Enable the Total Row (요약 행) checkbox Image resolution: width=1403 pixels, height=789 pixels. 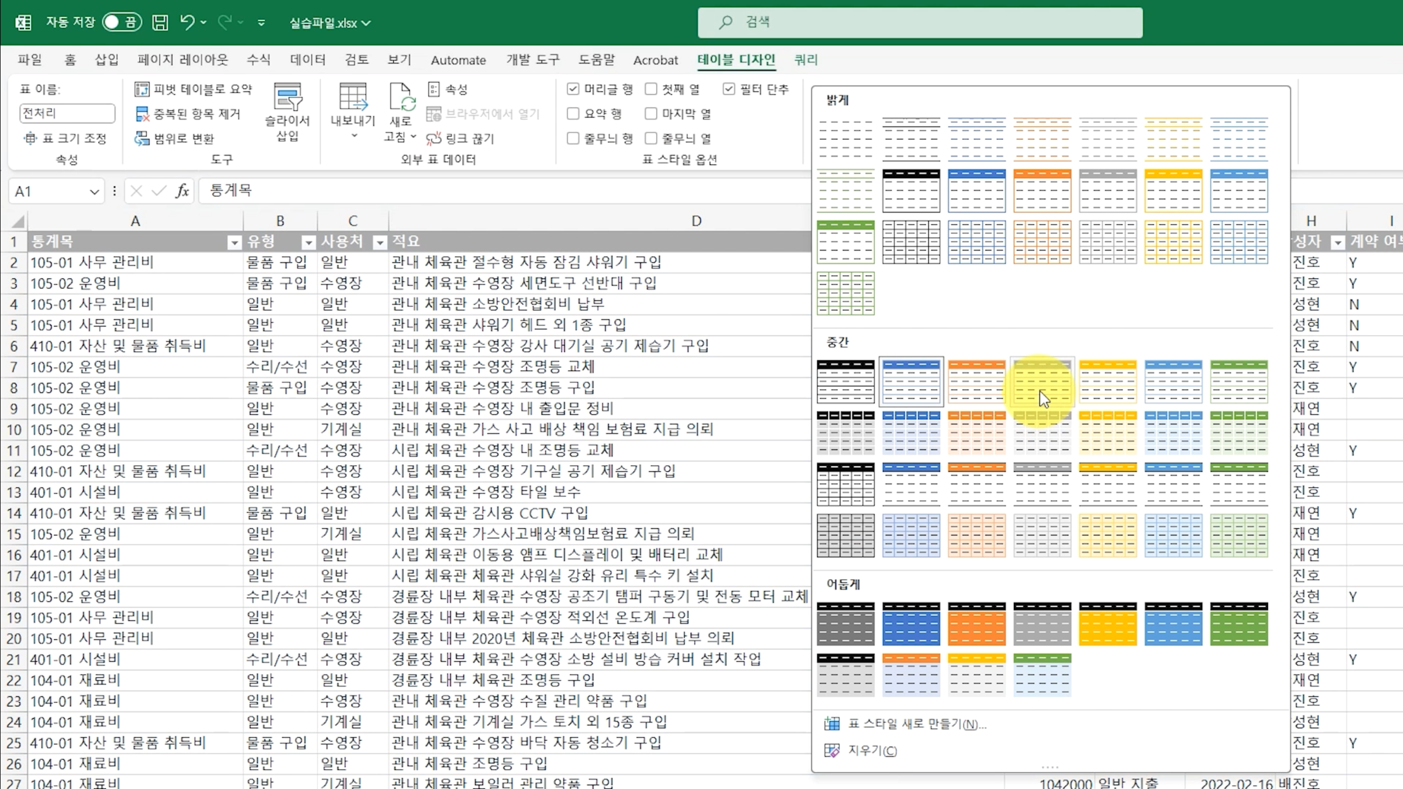click(x=573, y=114)
